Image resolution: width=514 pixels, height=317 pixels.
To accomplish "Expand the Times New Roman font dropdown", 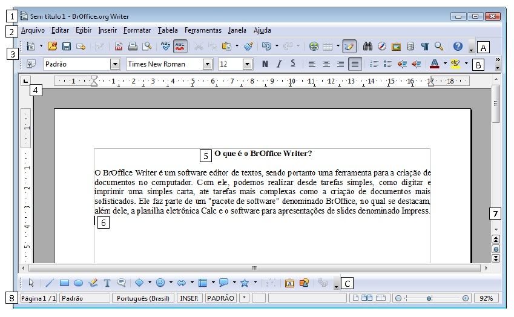I will pos(208,64).
